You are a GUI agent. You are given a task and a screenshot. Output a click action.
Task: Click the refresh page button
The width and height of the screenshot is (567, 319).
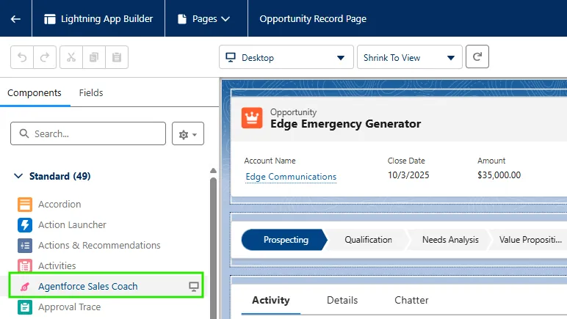coord(477,57)
